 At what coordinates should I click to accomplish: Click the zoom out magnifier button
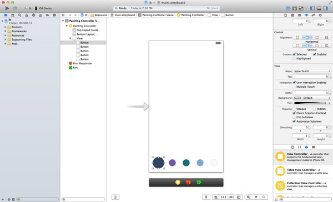point(248,197)
